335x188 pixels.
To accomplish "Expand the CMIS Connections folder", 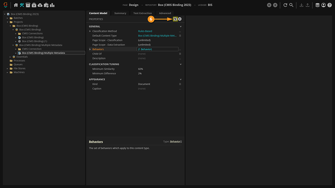I will click(x=16, y=34).
